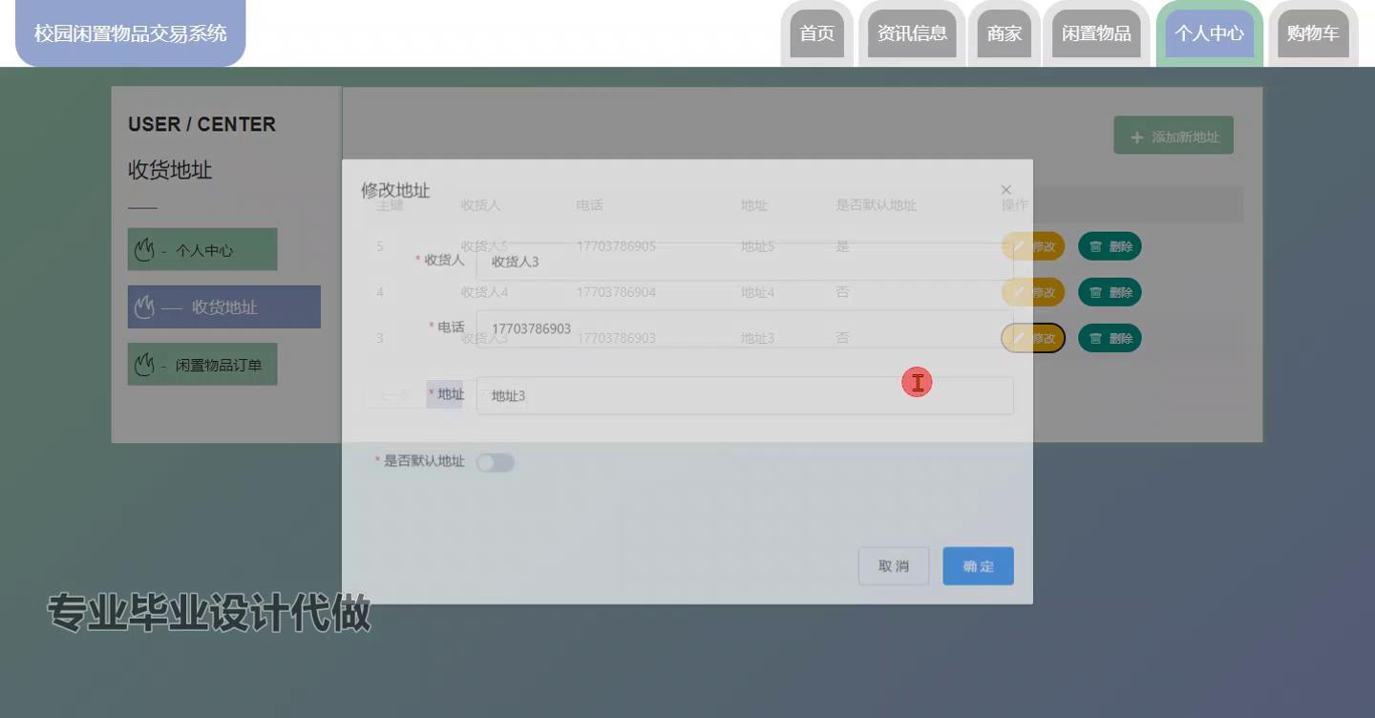Click 删除 for the 地址4 row

1110,292
